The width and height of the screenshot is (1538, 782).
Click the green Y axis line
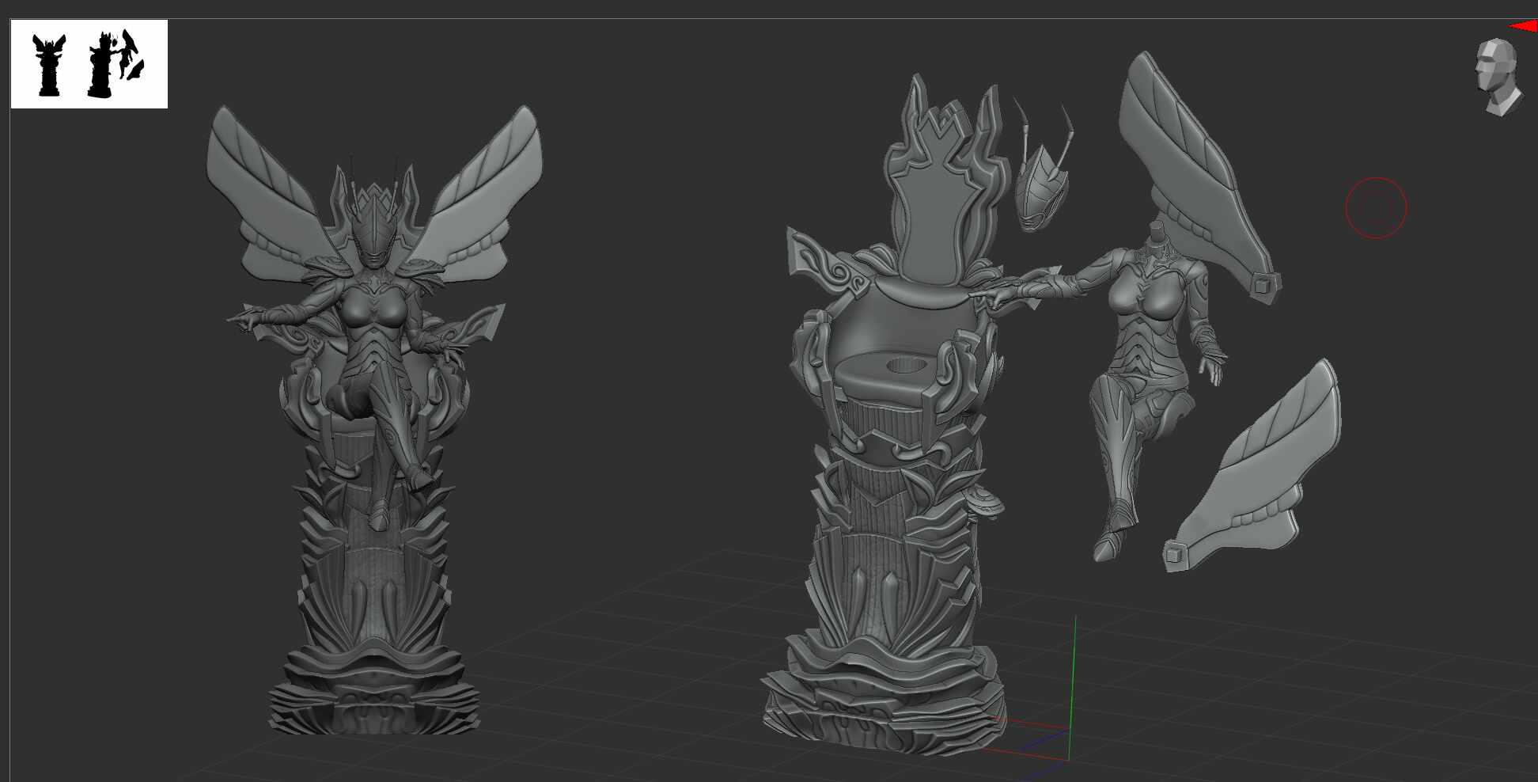pos(1072,688)
